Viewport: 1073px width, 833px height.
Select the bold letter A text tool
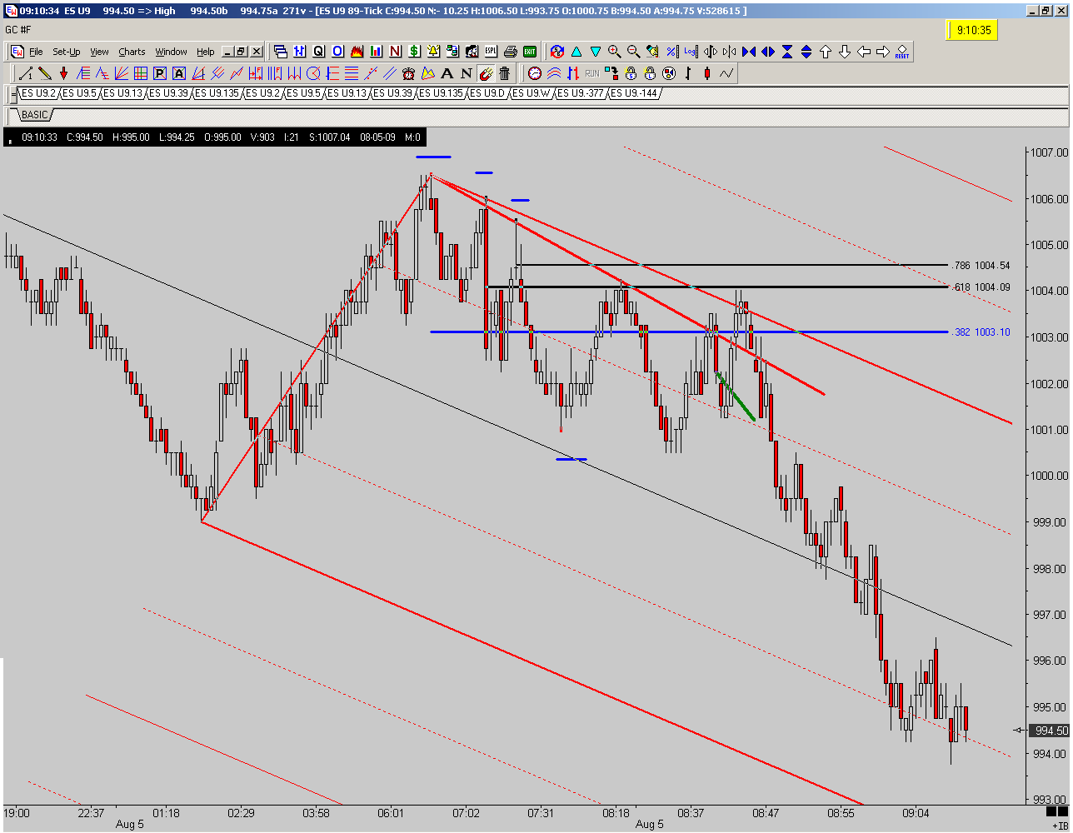pos(447,73)
